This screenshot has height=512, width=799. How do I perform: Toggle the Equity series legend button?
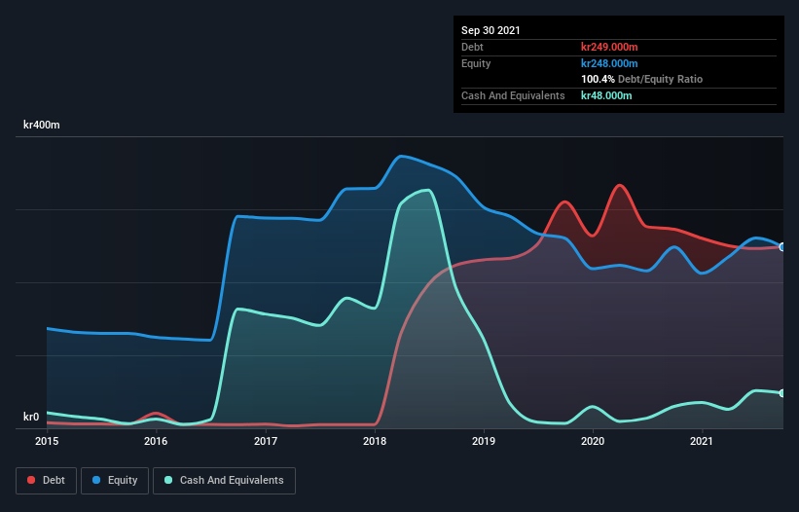pyautogui.click(x=115, y=481)
